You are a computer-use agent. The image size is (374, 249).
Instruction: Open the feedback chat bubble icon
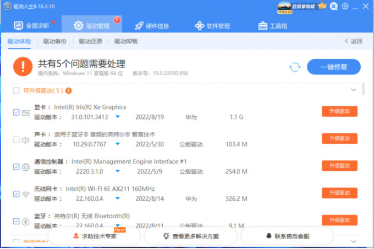[333, 6]
